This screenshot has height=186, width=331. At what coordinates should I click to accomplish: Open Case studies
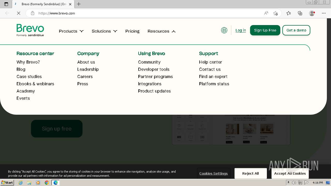[x=29, y=76]
